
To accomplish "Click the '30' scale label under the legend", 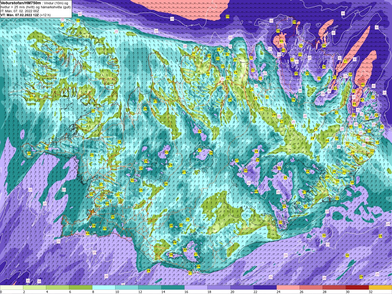I will point(348,292).
